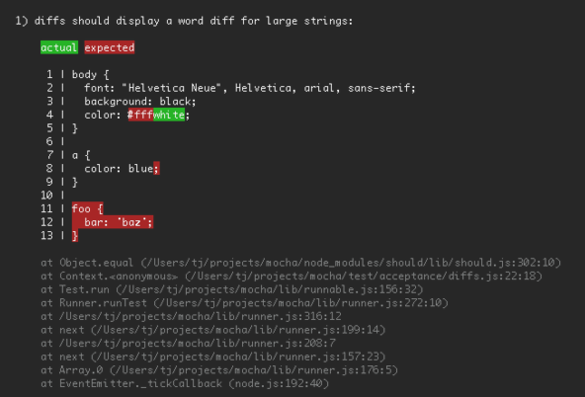Click the Runner.runTest runner.js:272:10 line
Image resolution: width=585 pixels, height=397 pixels.
coord(244,303)
